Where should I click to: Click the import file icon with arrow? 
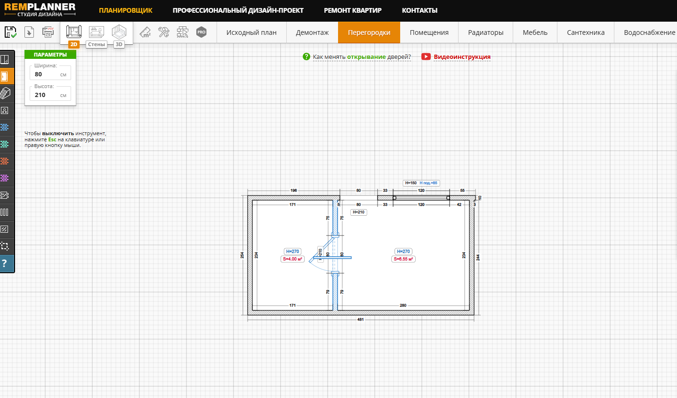tap(29, 32)
